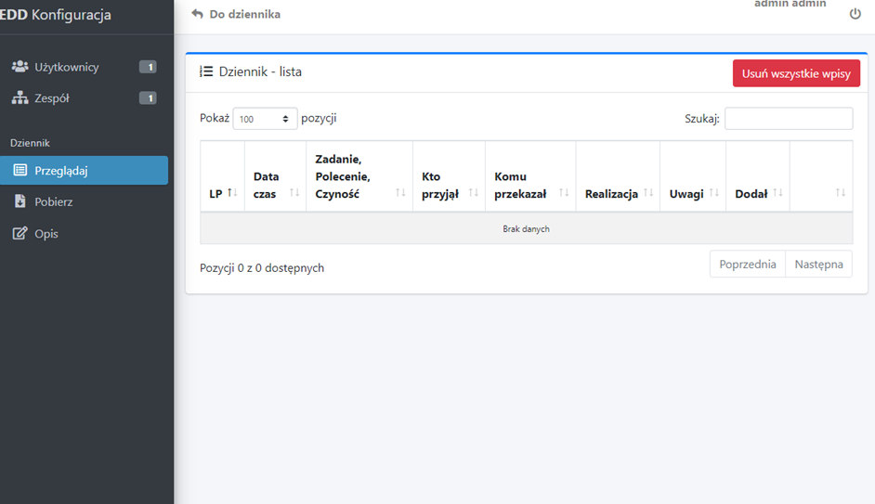Screen dimensions: 875x504
Task: Focus the Szukaj search field
Action: (x=788, y=119)
